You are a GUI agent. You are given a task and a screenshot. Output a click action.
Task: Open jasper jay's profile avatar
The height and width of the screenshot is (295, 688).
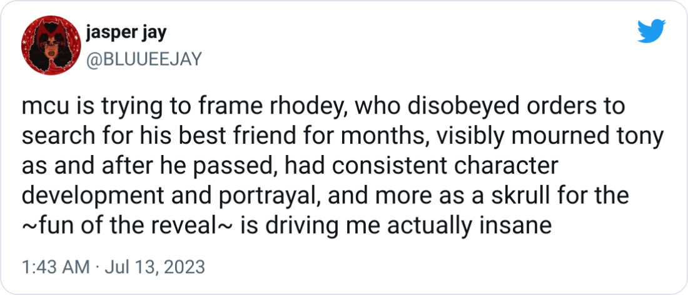tap(51, 46)
